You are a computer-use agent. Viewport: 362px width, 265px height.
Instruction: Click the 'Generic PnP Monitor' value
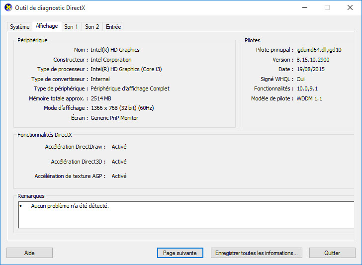coord(114,118)
